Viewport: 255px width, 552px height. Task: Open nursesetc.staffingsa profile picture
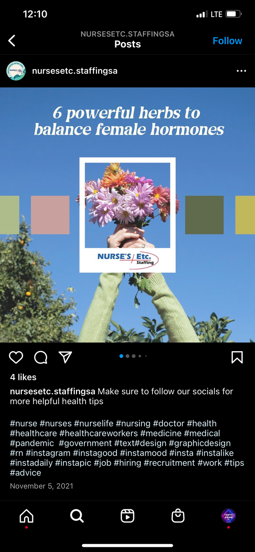tap(16, 71)
